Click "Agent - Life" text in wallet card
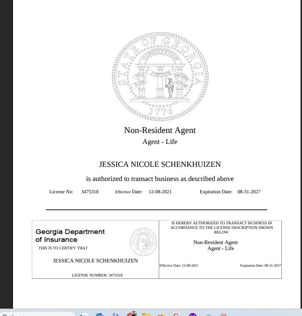The height and width of the screenshot is (316, 302). (x=221, y=248)
